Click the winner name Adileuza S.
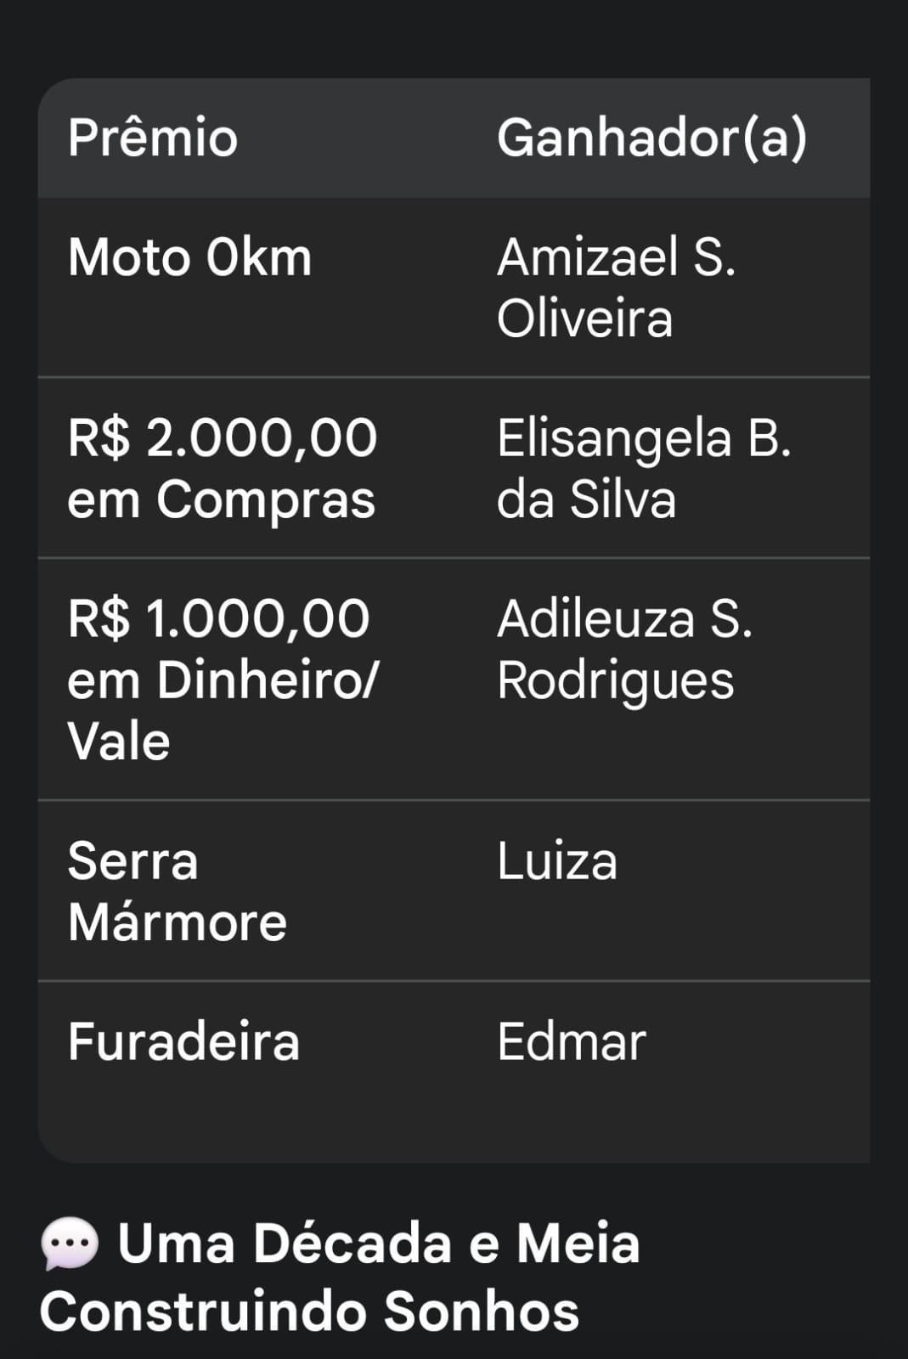Viewport: 908px width, 1359px height. pos(624,618)
